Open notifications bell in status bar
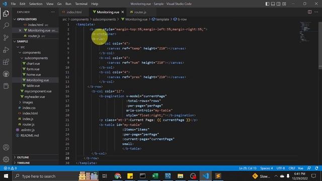Viewport: 322px width, 181px height. [x=316, y=168]
